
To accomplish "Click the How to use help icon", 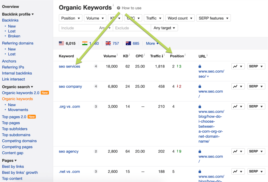I will [x=119, y=8].
